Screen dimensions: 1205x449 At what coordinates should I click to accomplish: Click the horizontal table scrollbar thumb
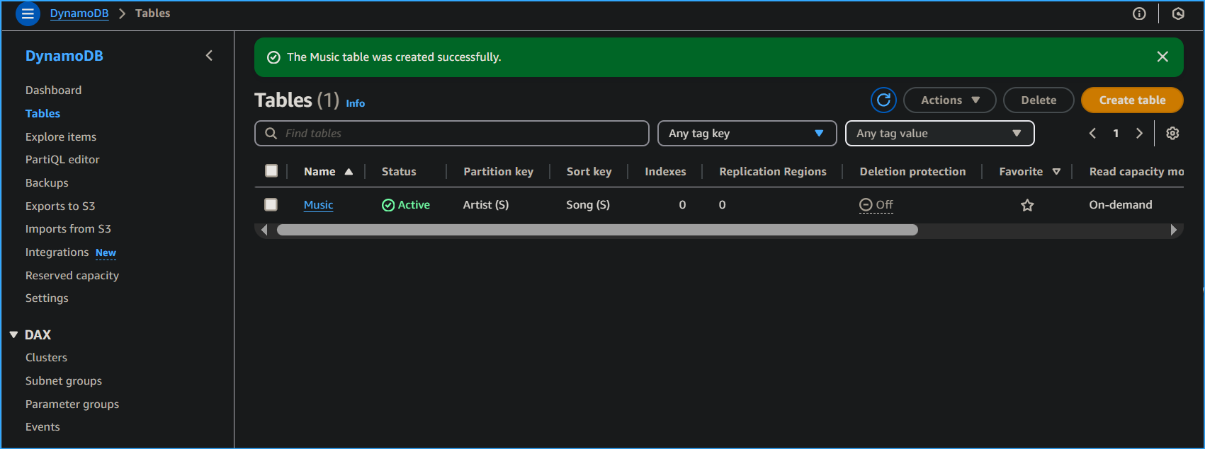(x=597, y=230)
